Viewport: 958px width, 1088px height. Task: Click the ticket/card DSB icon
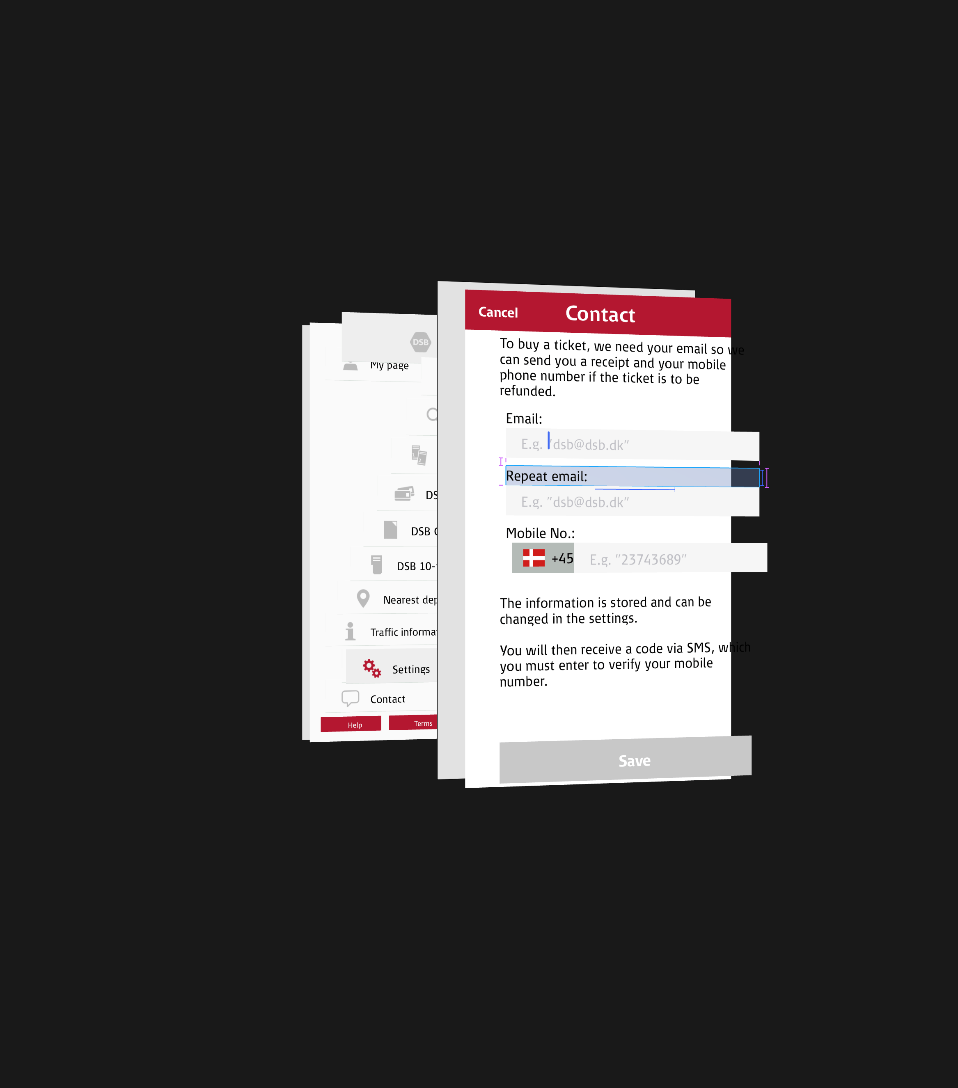[x=403, y=494]
